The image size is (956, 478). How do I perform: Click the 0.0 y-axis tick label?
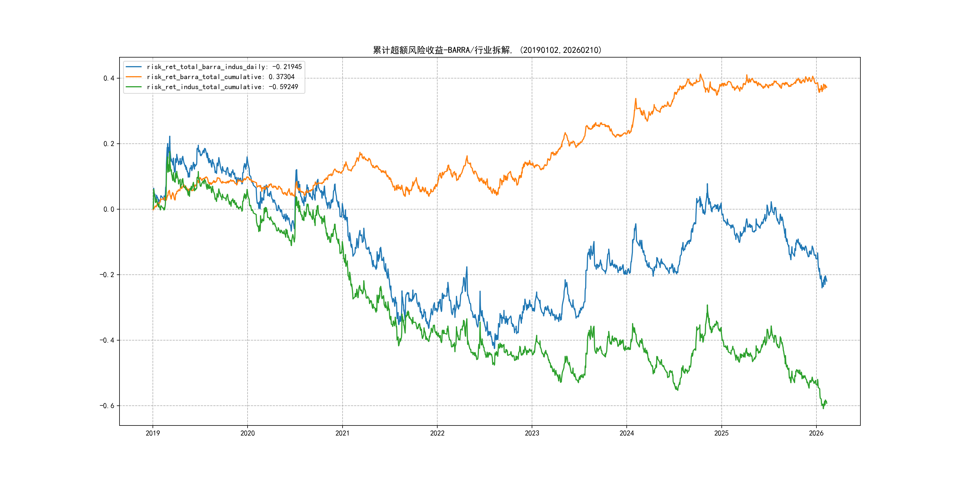[x=109, y=209]
